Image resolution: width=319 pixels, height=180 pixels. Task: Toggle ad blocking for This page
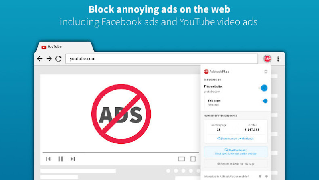tap(264, 101)
